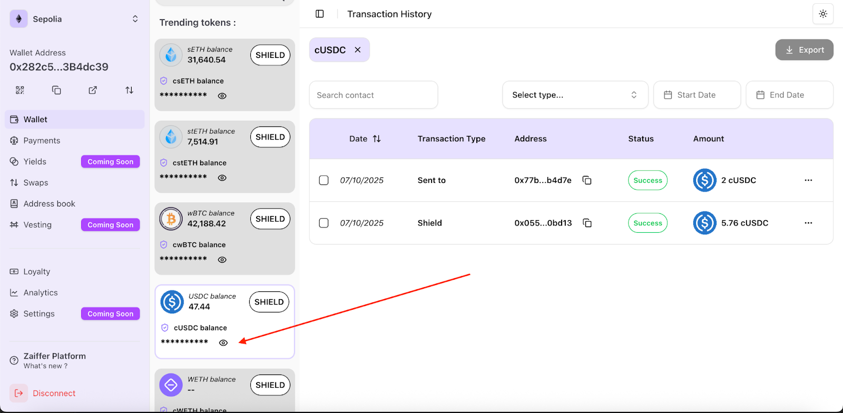Open the Start Date picker
This screenshot has height=413, width=843.
tap(697, 95)
